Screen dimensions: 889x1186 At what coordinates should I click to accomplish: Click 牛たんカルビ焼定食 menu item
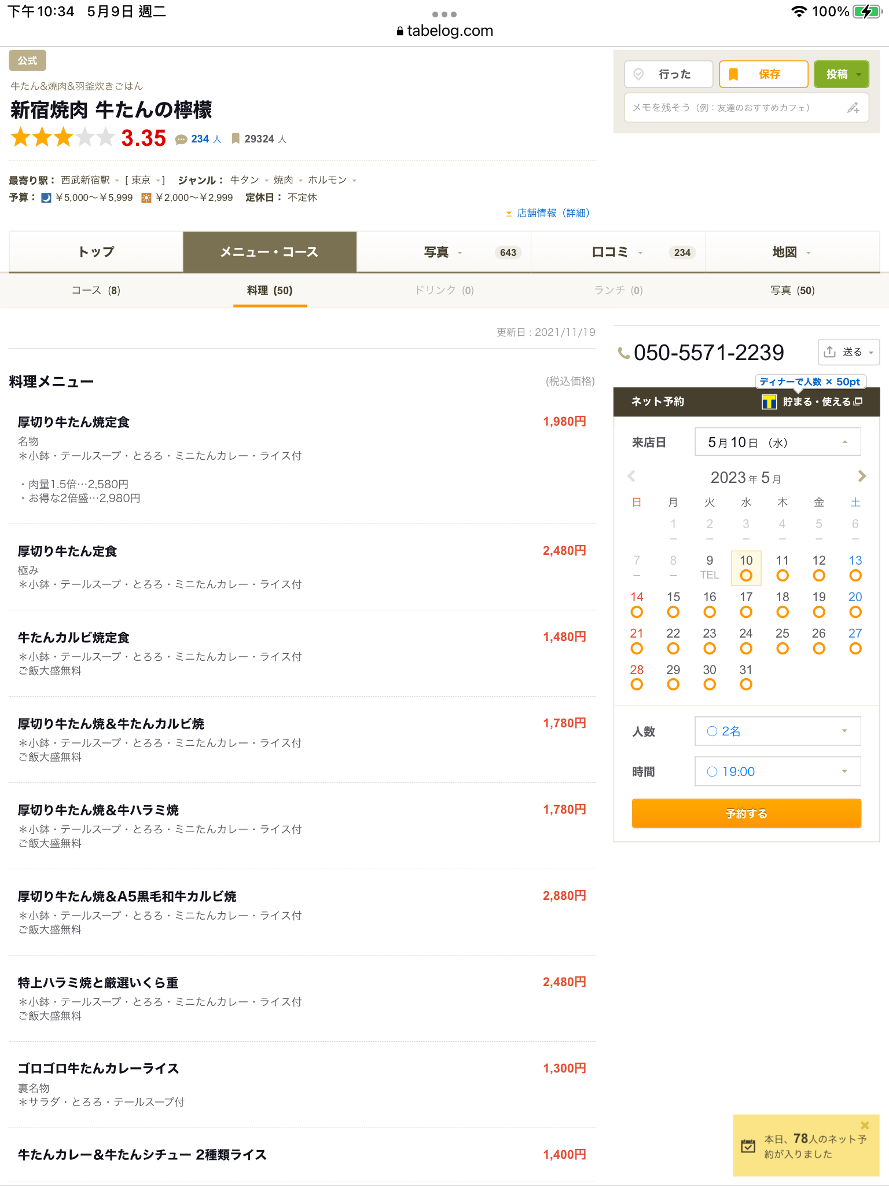pyautogui.click(x=74, y=638)
